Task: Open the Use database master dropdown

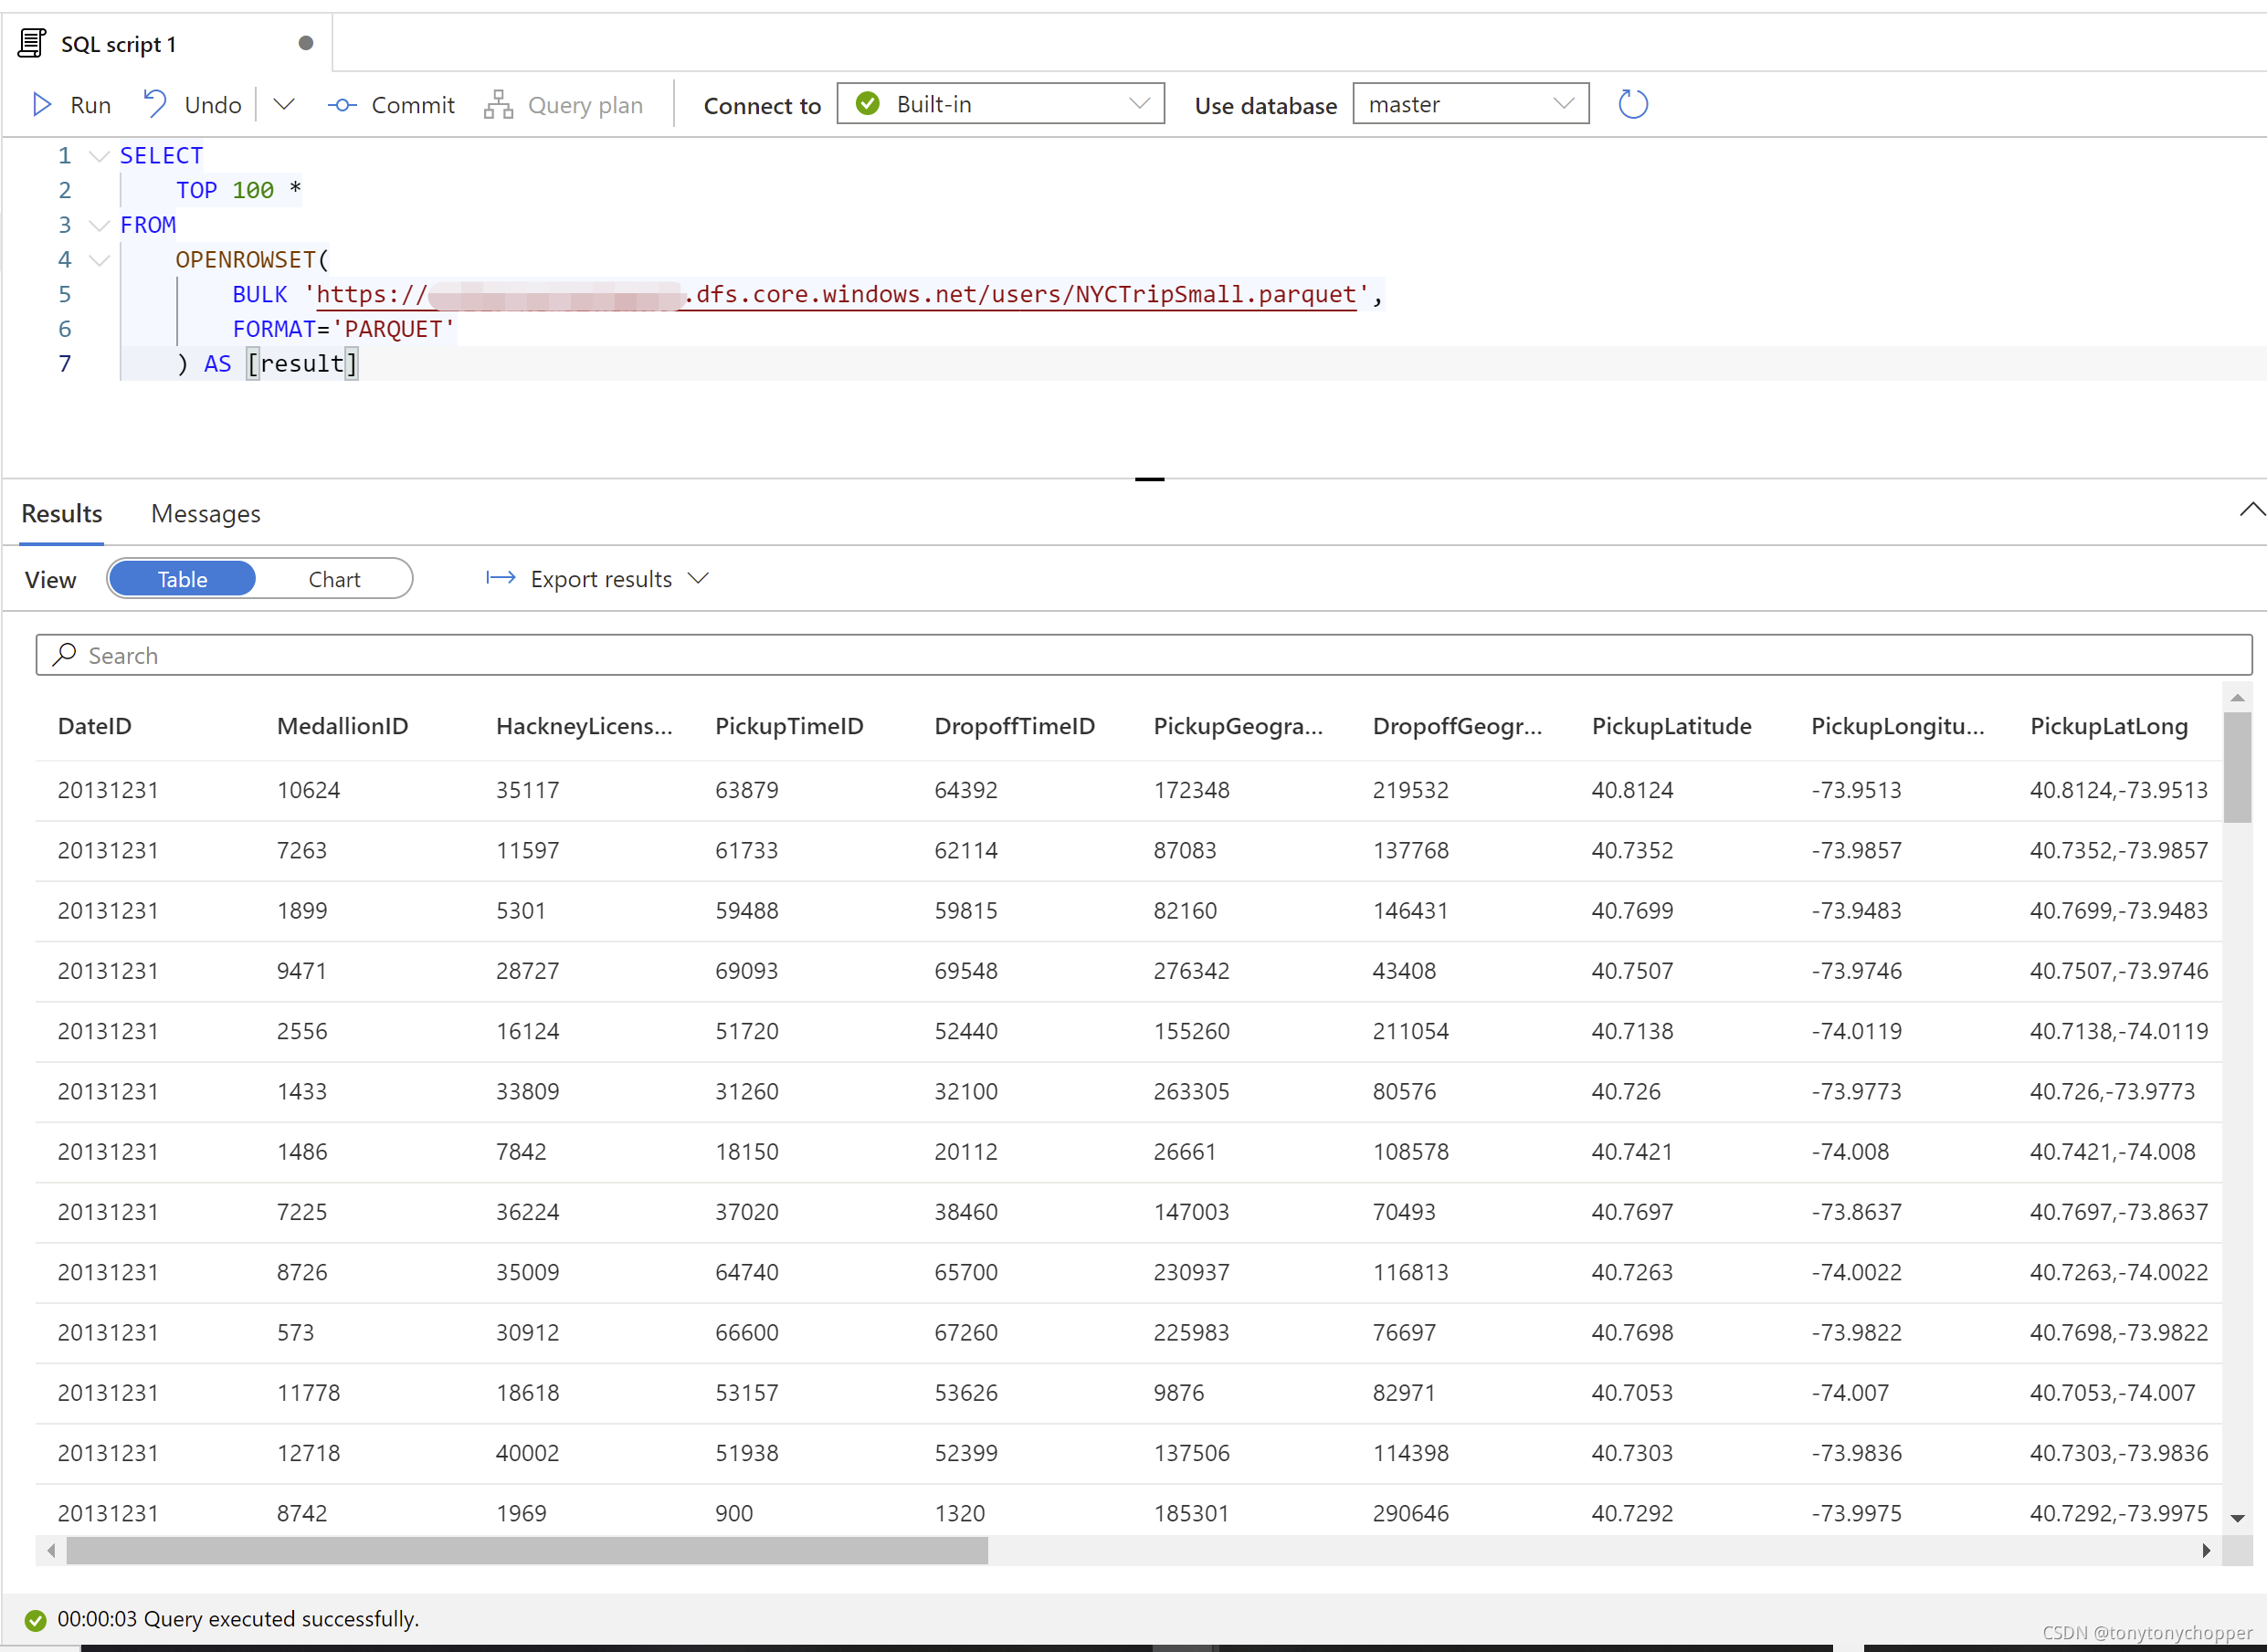Action: tap(1469, 104)
